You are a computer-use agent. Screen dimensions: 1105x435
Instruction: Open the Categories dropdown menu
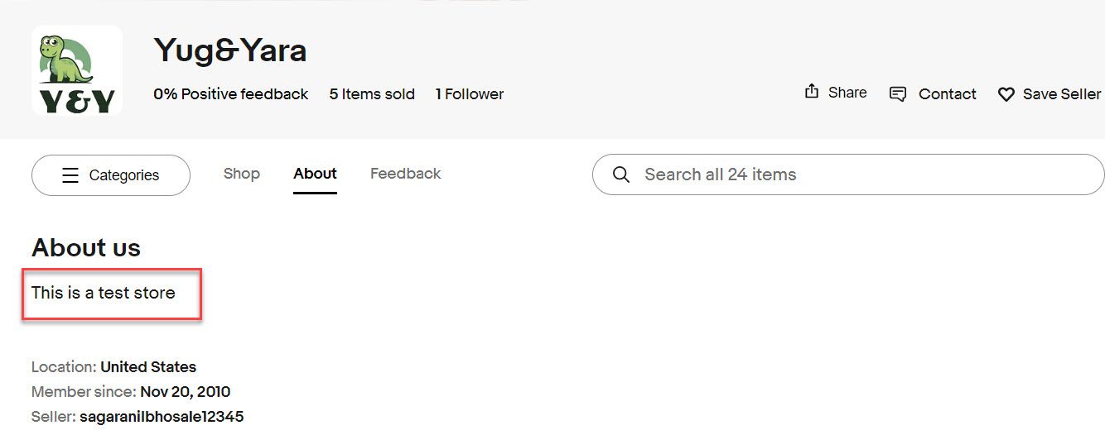(111, 175)
